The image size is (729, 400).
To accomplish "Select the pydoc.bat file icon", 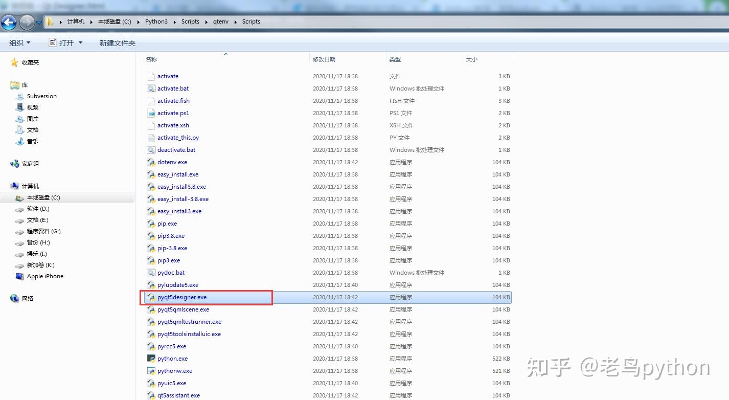I will coord(151,273).
